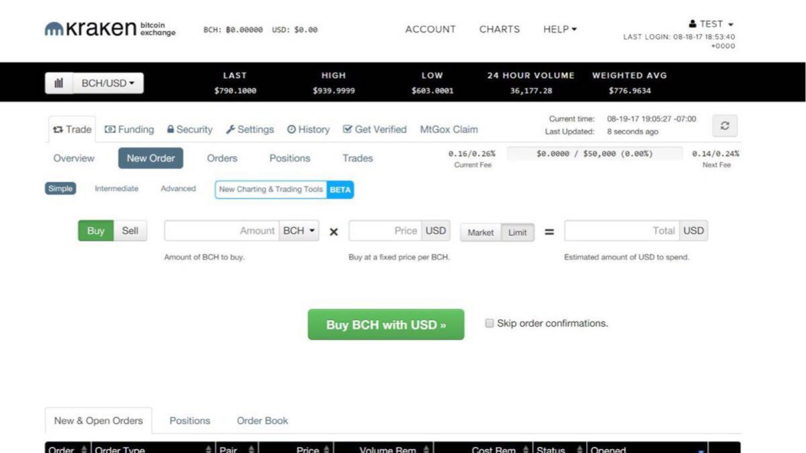Open the Security tab
The height and width of the screenshot is (453, 806).
190,129
